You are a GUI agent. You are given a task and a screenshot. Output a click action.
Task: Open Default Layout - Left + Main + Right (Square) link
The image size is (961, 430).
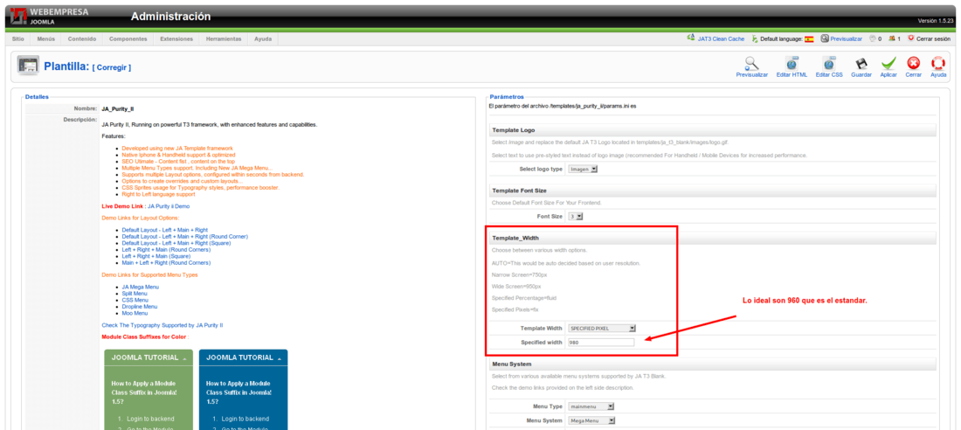(176, 243)
